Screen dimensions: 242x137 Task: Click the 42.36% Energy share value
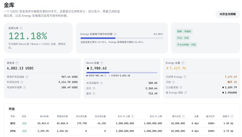[158, 34]
